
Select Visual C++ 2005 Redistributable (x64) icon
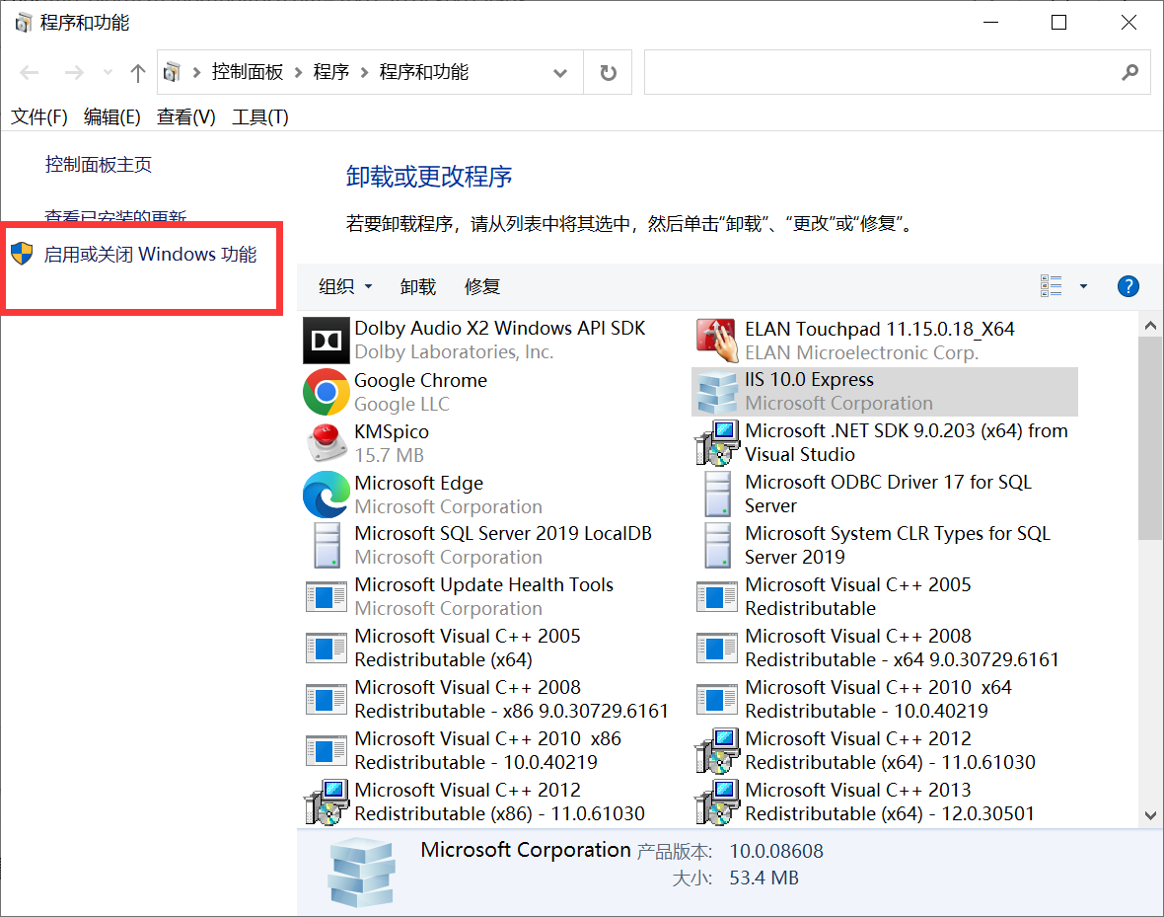click(326, 648)
